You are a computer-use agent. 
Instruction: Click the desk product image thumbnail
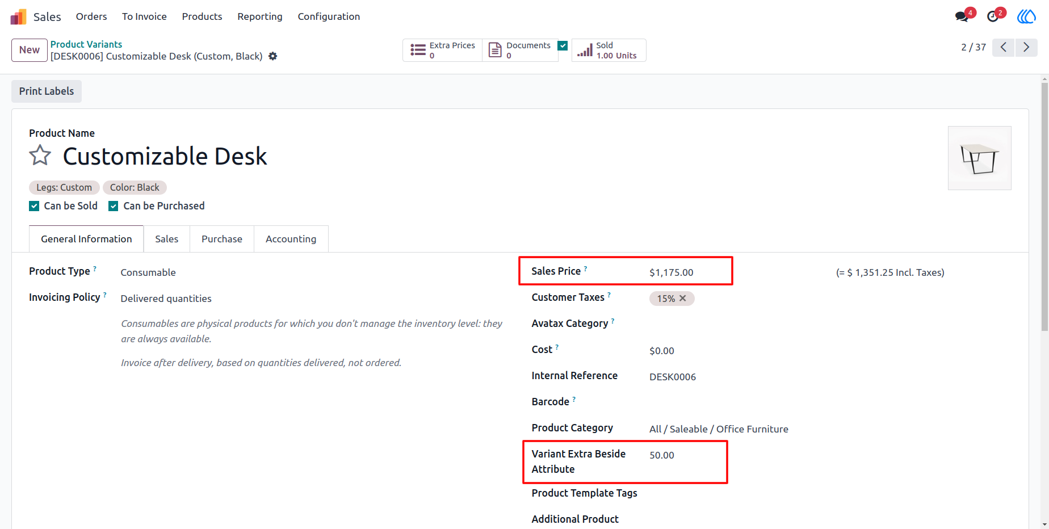(979, 158)
